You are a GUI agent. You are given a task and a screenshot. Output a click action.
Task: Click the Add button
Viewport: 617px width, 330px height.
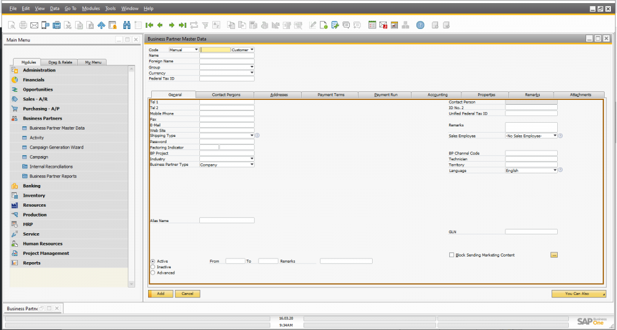(x=160, y=294)
